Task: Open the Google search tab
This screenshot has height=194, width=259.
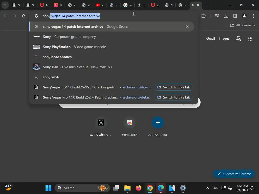Action: (x=127, y=5)
